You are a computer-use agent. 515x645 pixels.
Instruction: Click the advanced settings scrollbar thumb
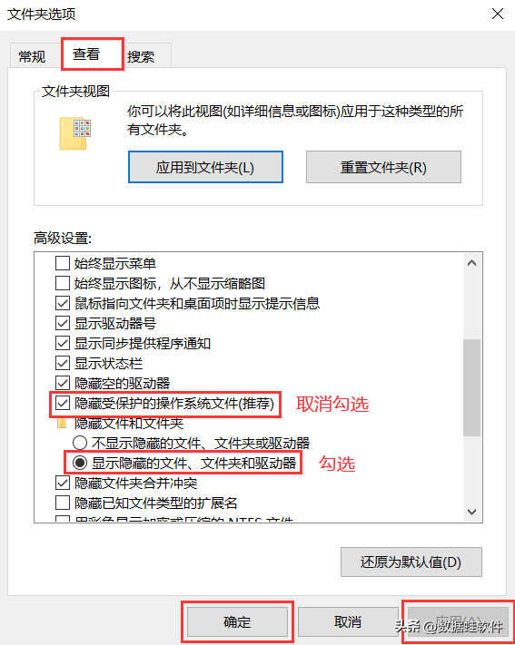click(472, 387)
